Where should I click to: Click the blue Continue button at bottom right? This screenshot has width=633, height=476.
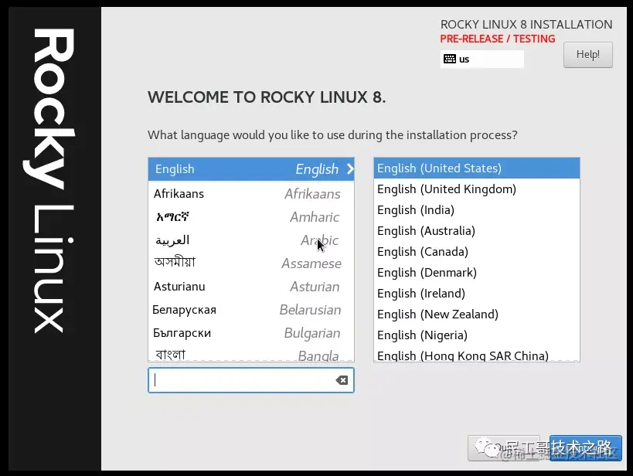(585, 447)
